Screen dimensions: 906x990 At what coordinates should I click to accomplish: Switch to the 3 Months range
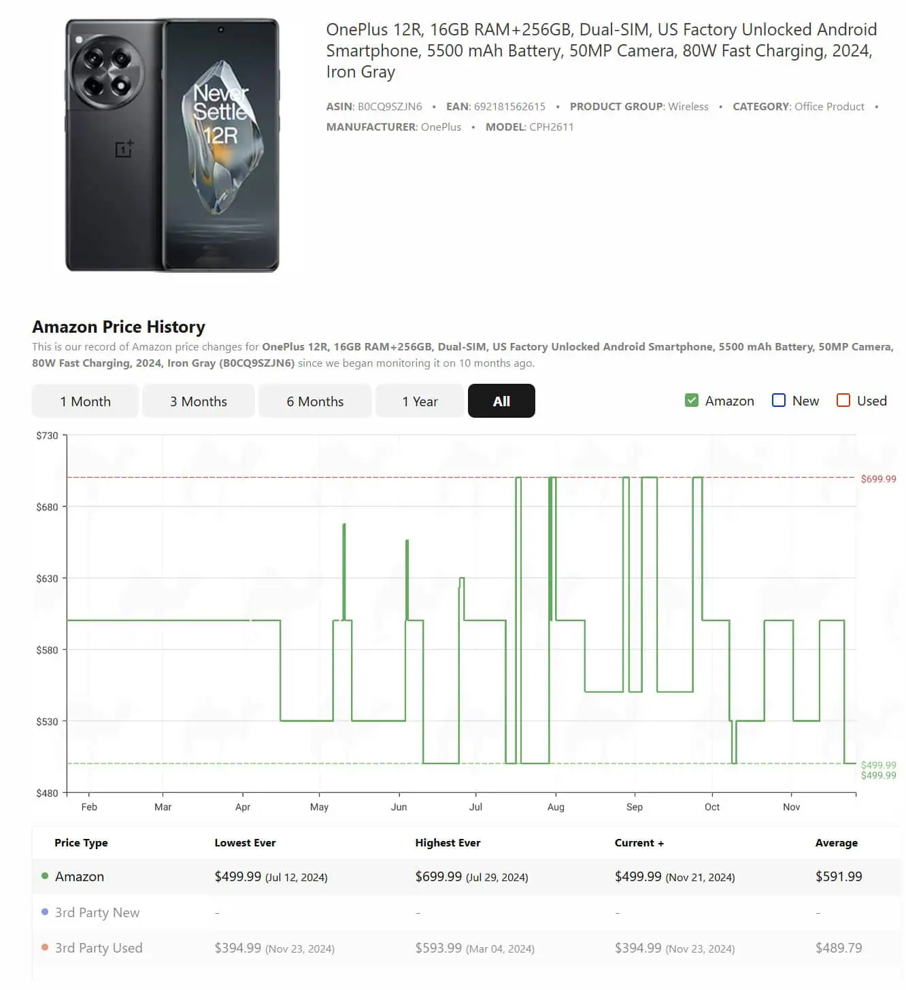click(199, 401)
